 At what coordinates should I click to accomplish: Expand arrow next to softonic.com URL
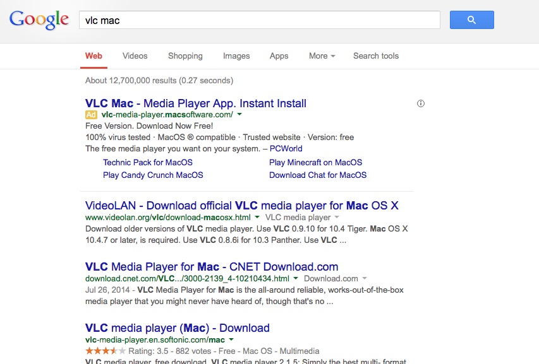click(x=231, y=339)
